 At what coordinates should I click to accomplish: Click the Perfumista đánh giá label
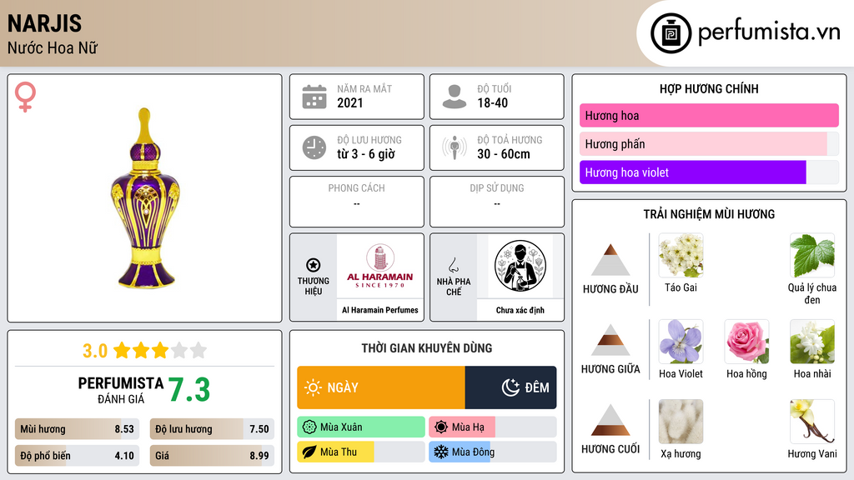click(x=121, y=390)
